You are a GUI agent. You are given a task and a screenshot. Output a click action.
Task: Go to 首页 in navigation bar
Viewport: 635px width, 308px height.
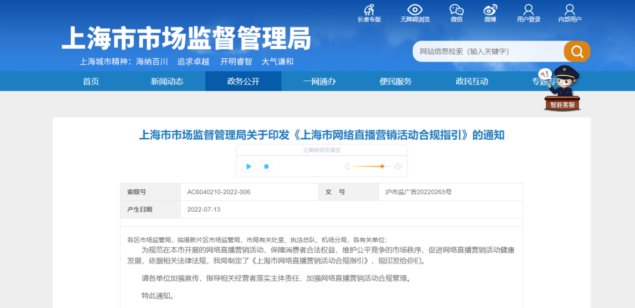pyautogui.click(x=91, y=81)
